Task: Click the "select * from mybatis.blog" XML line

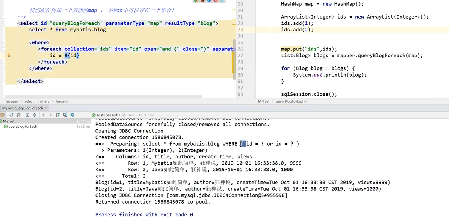Action: [x=67, y=30]
